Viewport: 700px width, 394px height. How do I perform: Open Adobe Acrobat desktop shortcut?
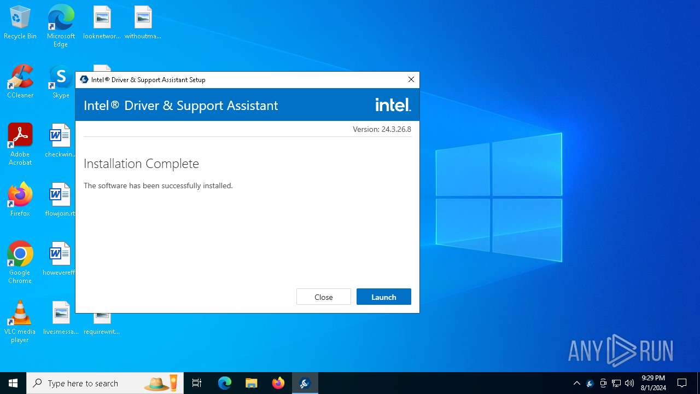pyautogui.click(x=20, y=144)
